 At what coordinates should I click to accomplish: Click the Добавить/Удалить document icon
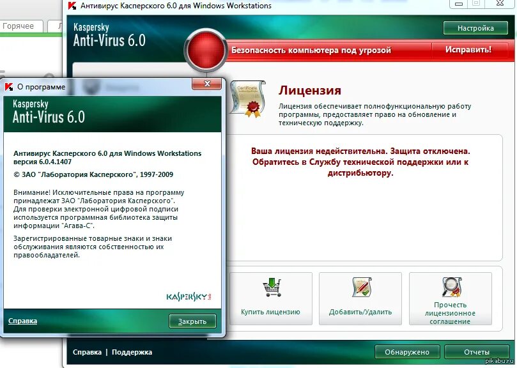click(x=361, y=287)
